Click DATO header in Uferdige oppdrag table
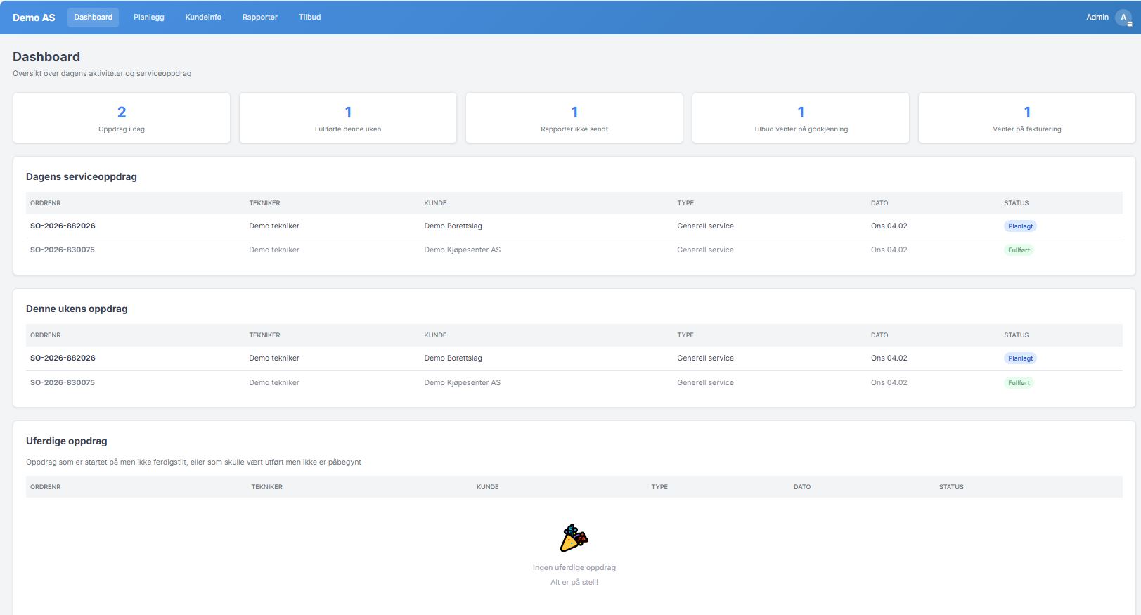 point(802,487)
